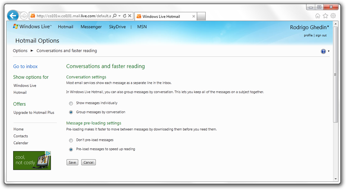Open a new blank tab
The image size is (346, 190).
pos(201,16)
